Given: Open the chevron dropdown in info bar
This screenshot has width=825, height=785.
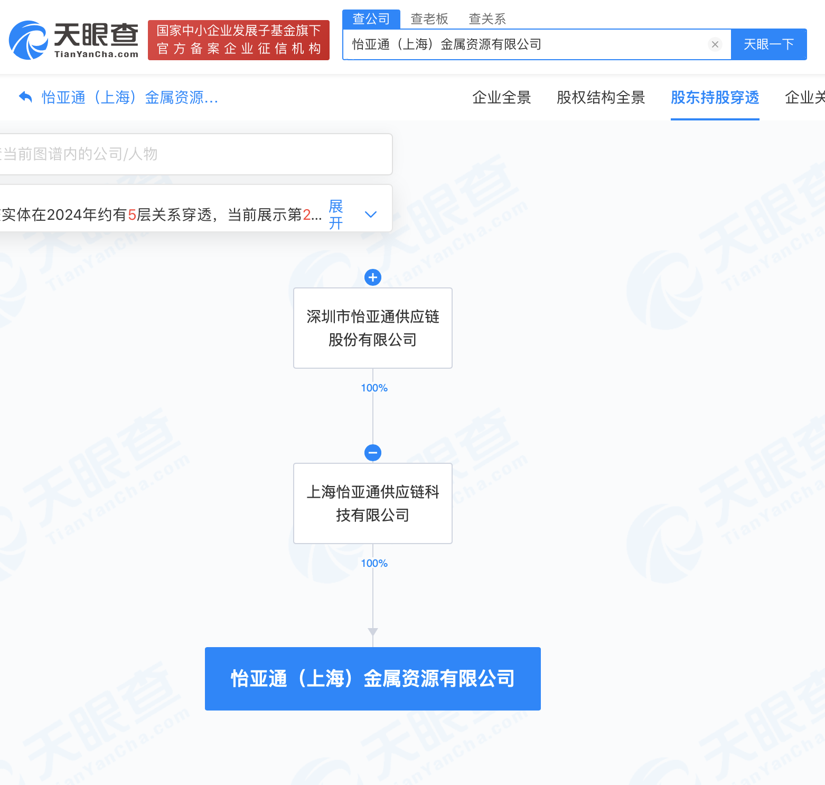Looking at the screenshot, I should click(371, 214).
